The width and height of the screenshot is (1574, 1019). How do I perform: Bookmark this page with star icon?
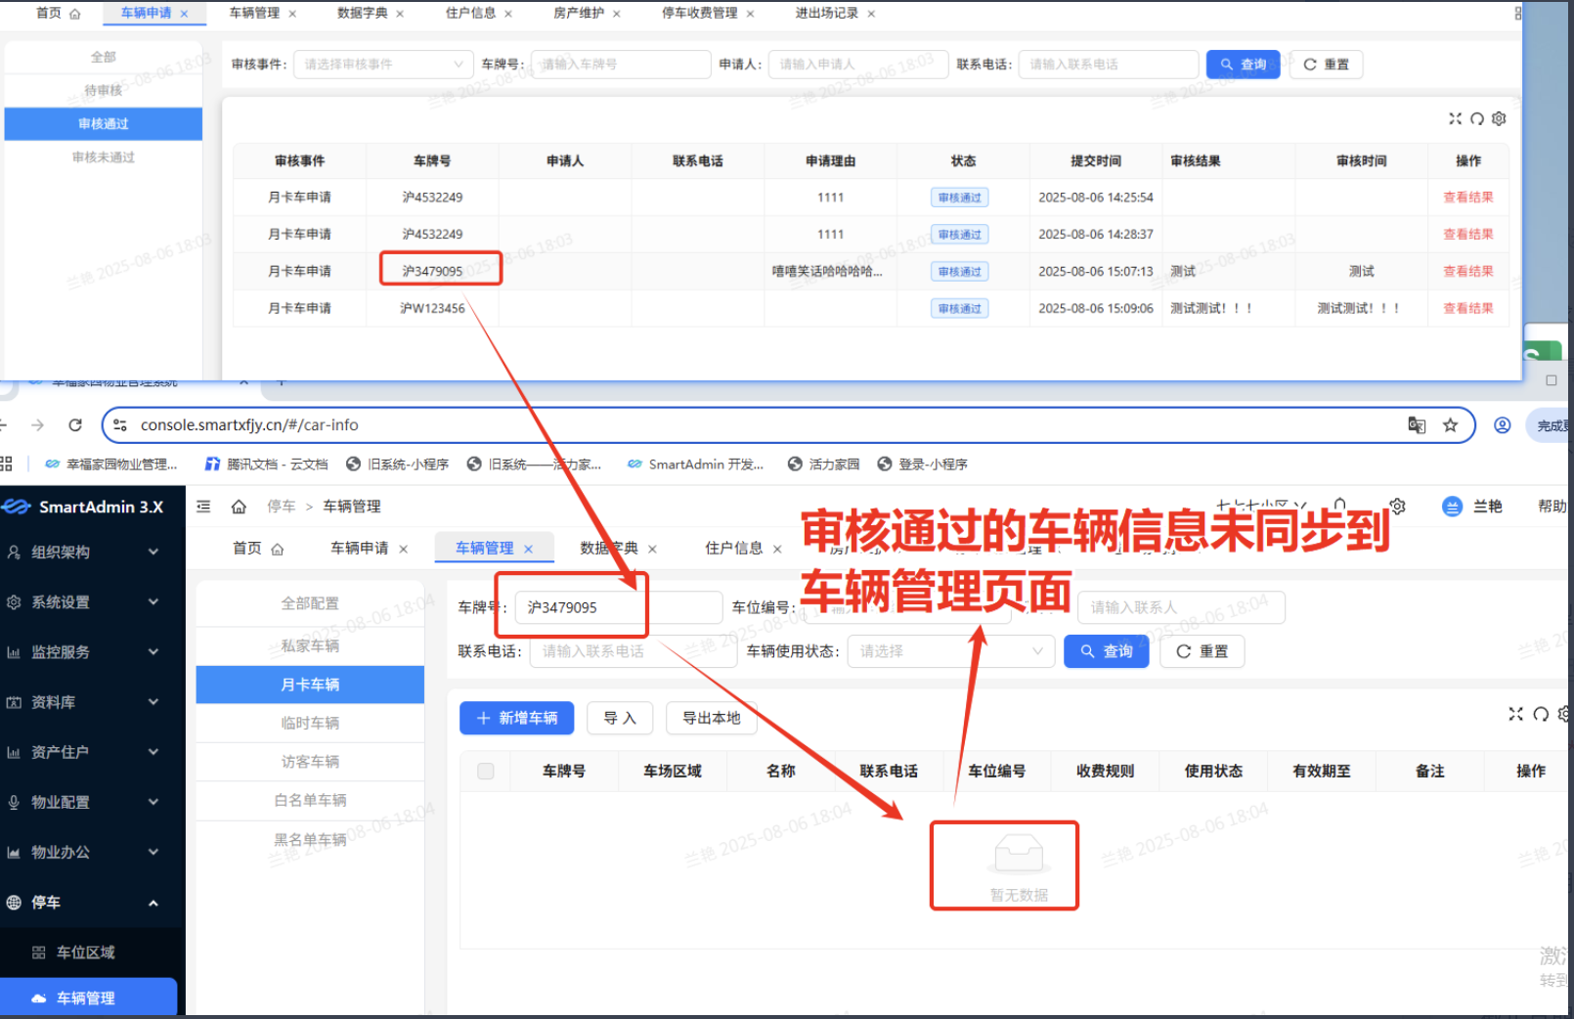pos(1450,425)
